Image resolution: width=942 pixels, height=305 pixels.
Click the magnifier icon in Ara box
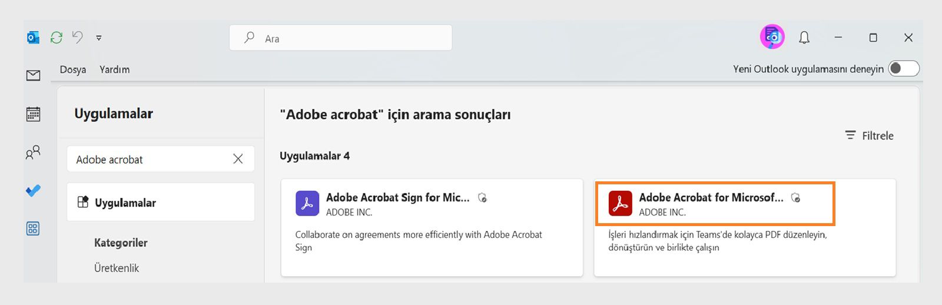tap(250, 38)
